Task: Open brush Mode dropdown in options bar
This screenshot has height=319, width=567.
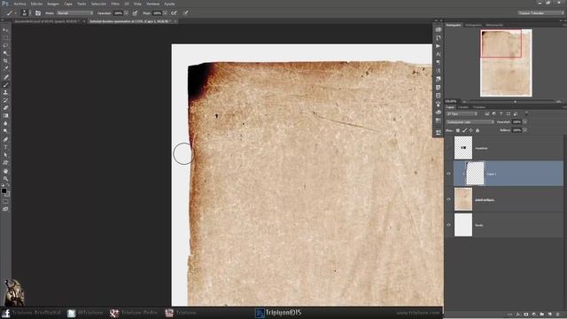Action: click(74, 13)
